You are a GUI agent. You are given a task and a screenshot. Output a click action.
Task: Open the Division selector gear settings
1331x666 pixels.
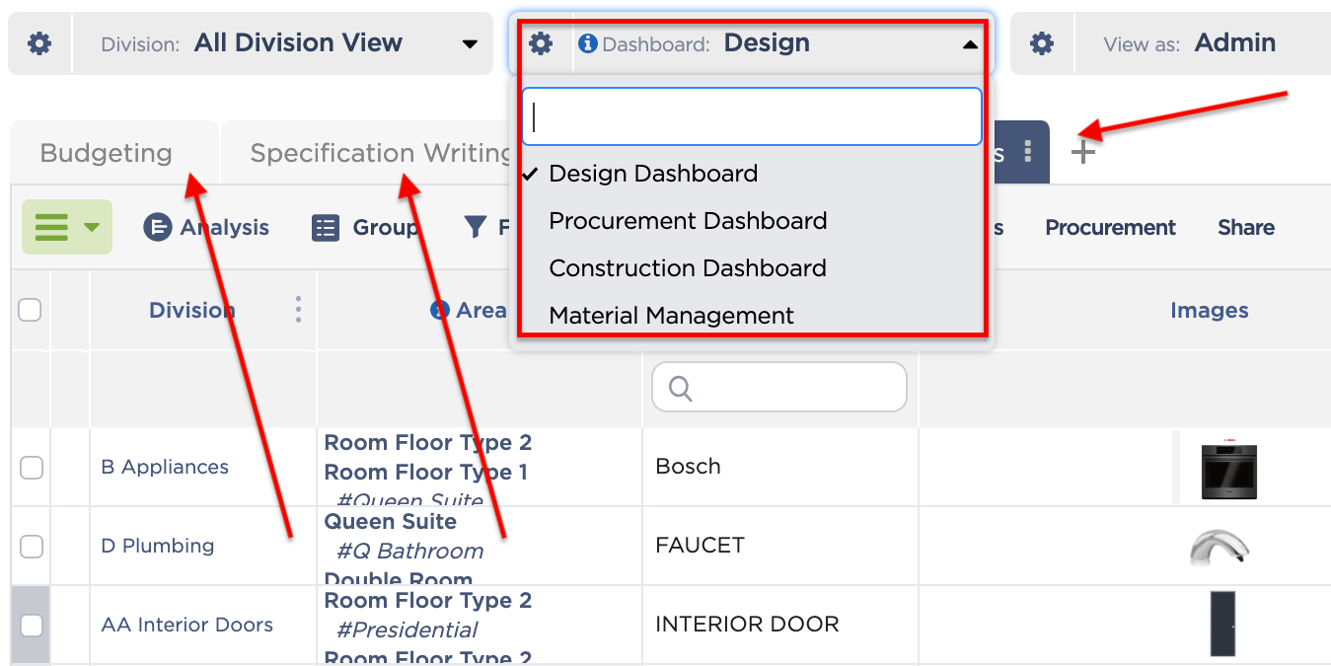[39, 43]
